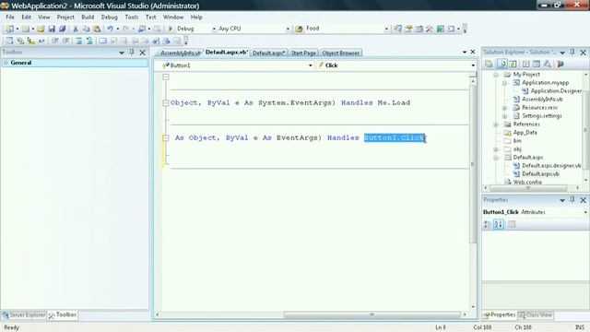590x332 pixels.
Task: Switch to the Class View bottom tab
Action: [536, 315]
